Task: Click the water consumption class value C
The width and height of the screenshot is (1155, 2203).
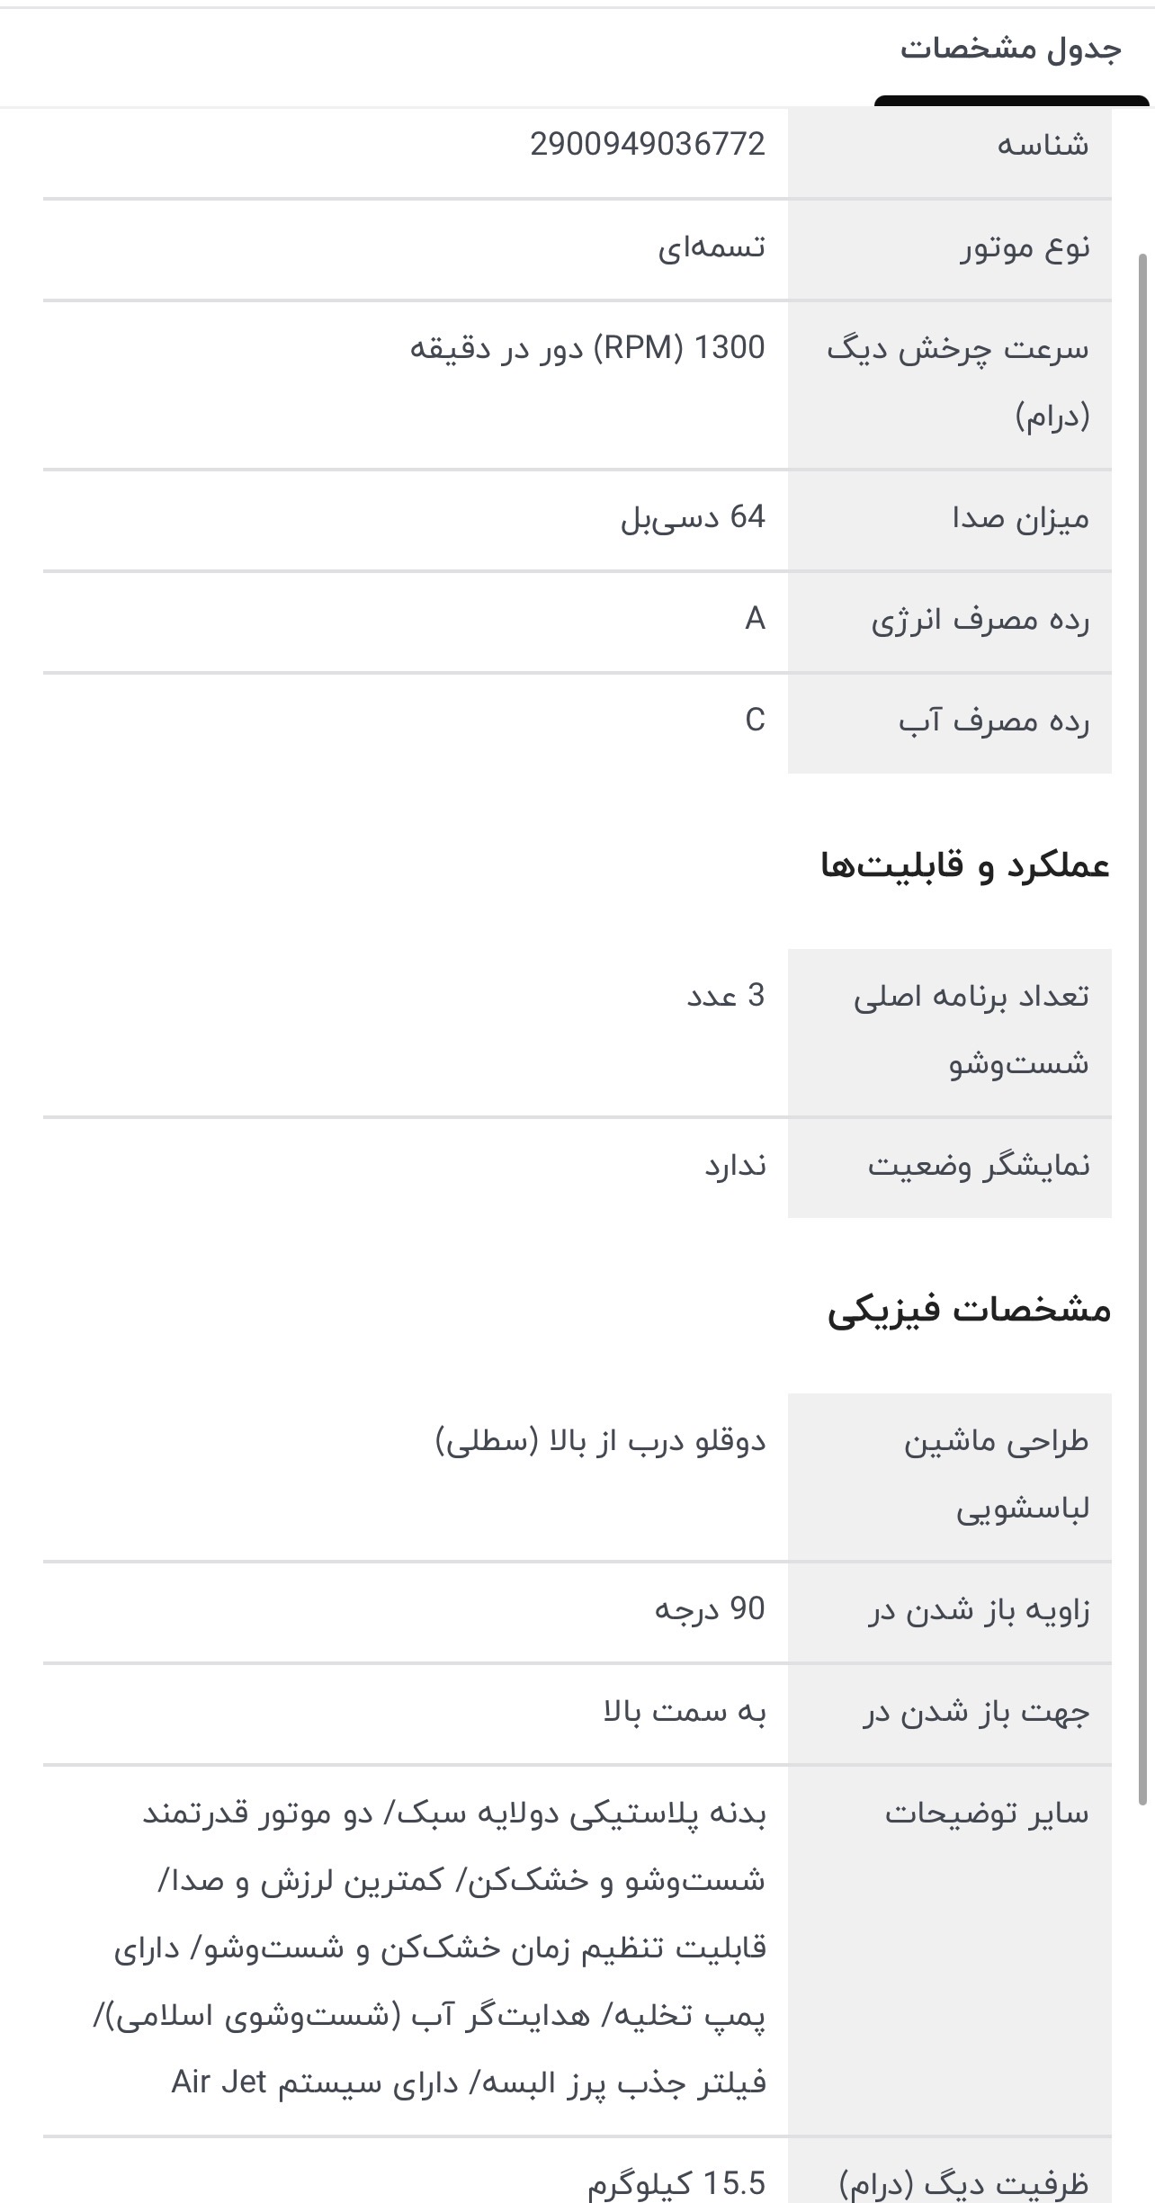Action: tap(755, 721)
